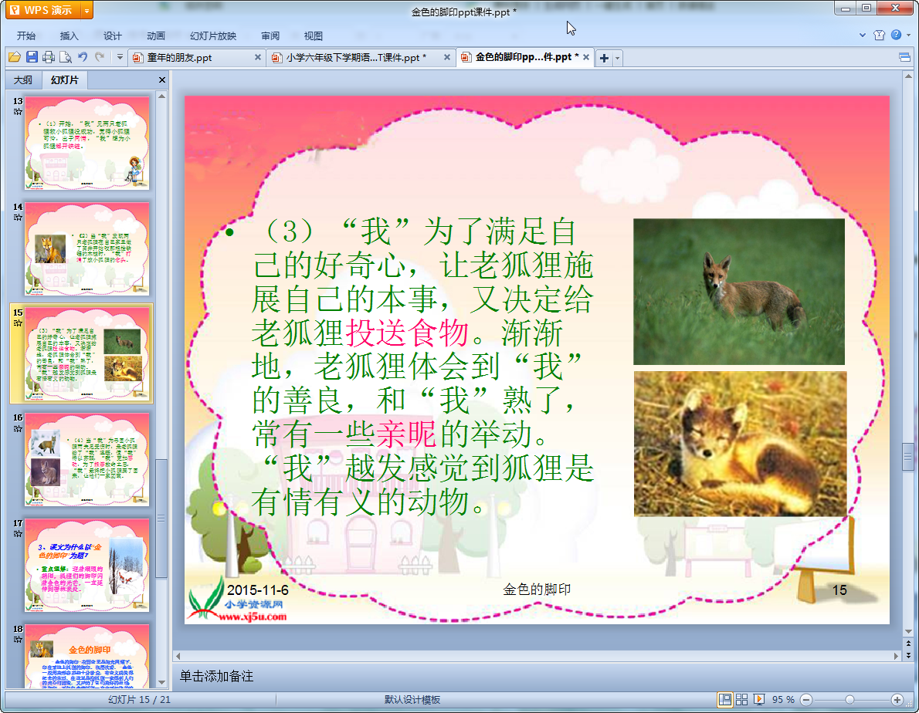Open the Help question mark icon
Screen dimensions: 919x713
click(x=896, y=35)
